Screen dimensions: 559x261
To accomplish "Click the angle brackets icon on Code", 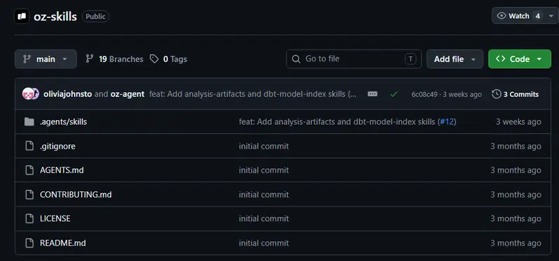I will click(x=500, y=59).
